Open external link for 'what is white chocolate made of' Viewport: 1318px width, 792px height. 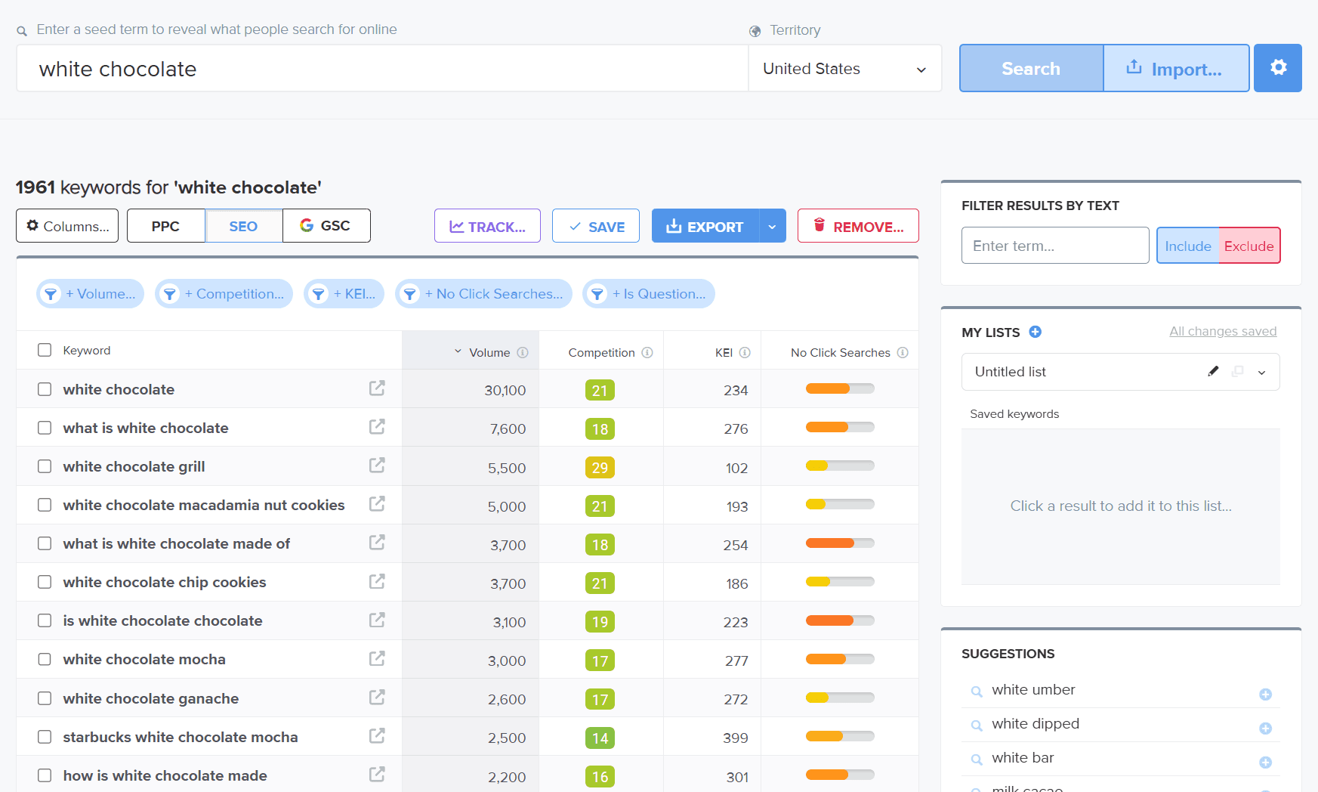coord(377,543)
